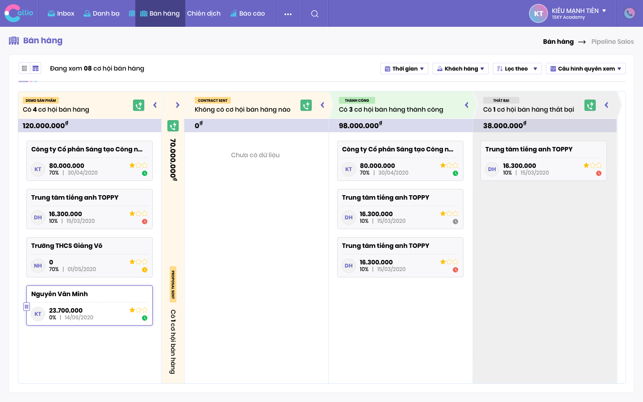Image resolution: width=643 pixels, height=402 pixels.
Task: Click the vertical PROPOSAL SENT stage label
Action: click(173, 285)
